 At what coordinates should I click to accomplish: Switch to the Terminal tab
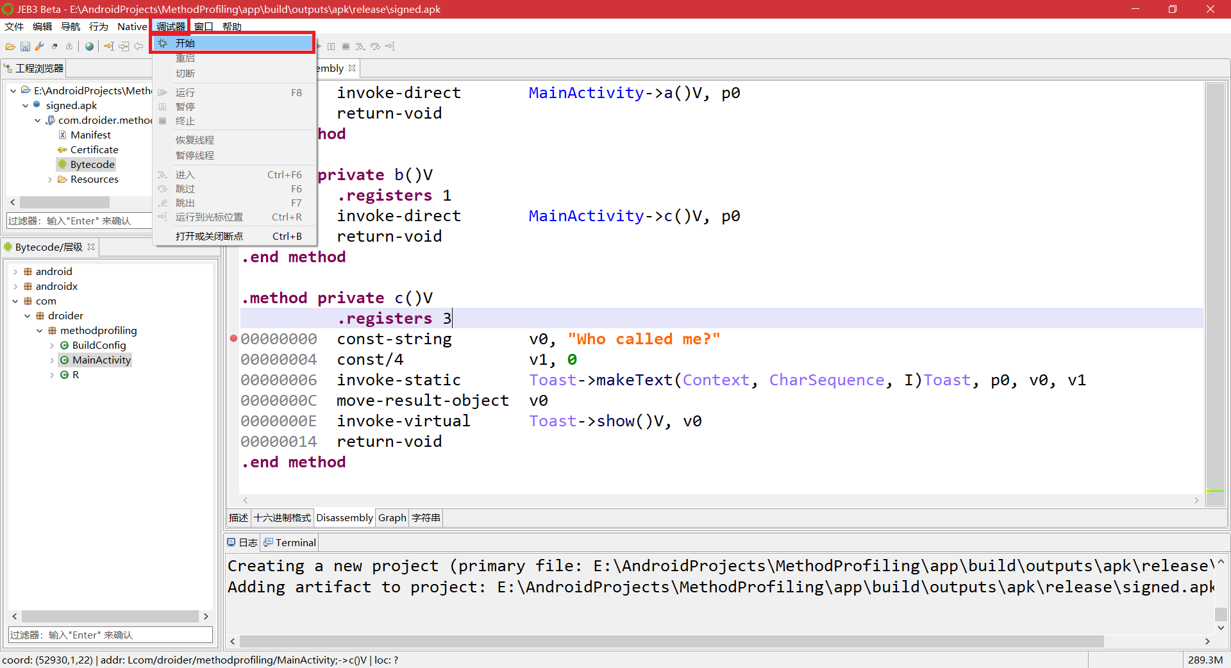click(290, 542)
